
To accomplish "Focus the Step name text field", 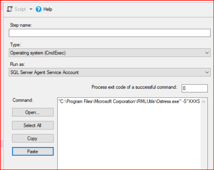I will (x=110, y=33).
